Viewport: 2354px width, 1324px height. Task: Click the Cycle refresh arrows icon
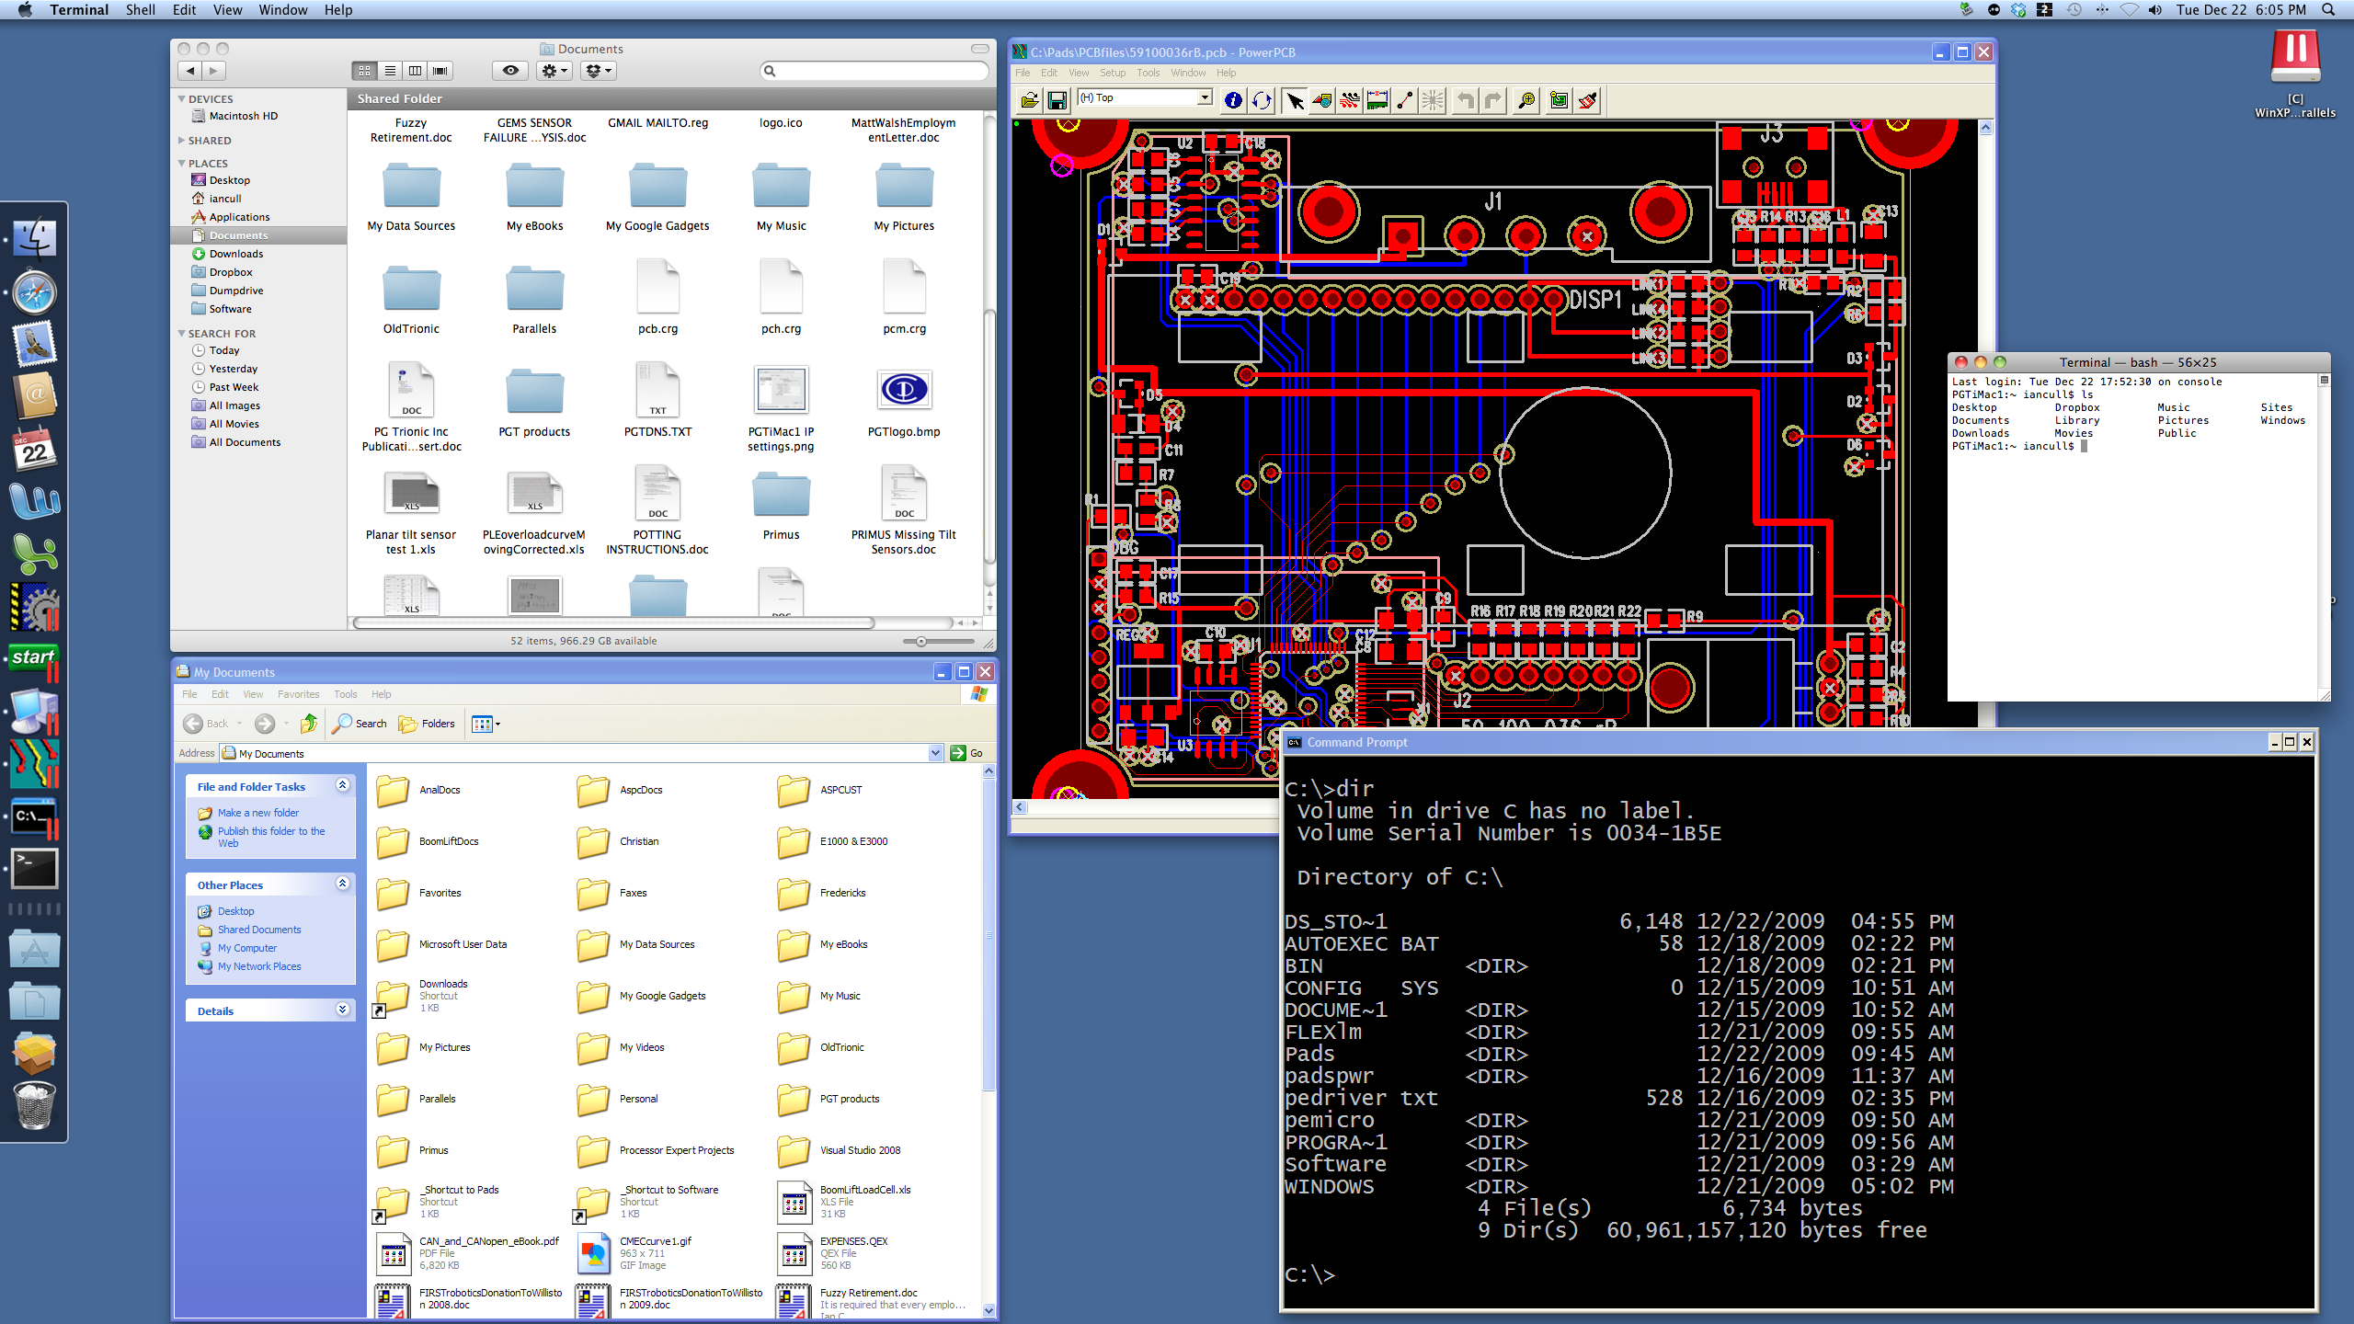1262,100
